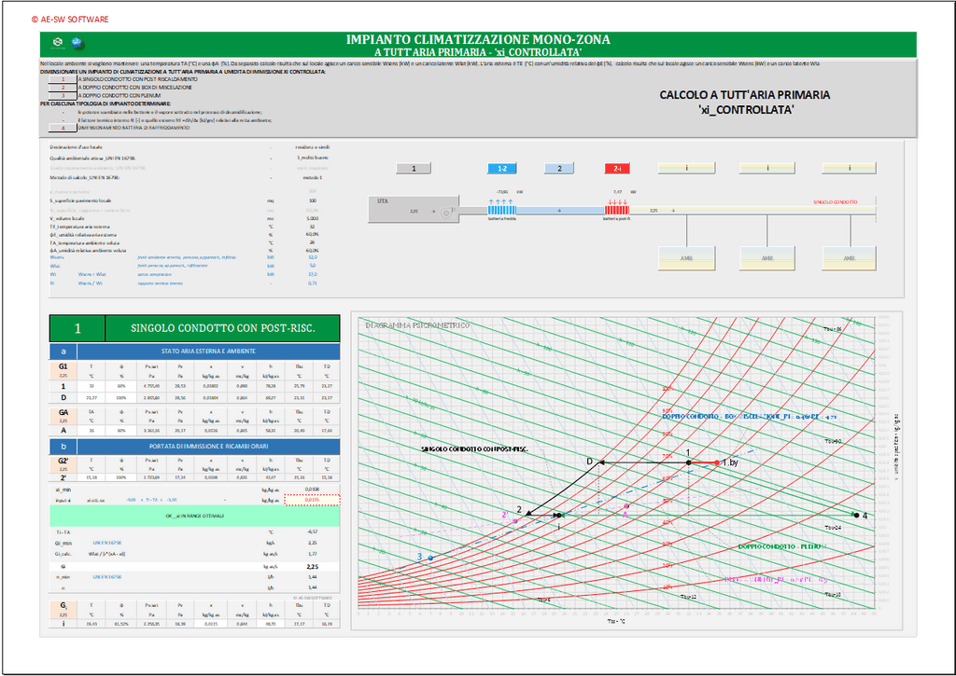Click the UNI EN 16798 link beside Gi_min
This screenshot has width=956, height=676.
(106, 541)
